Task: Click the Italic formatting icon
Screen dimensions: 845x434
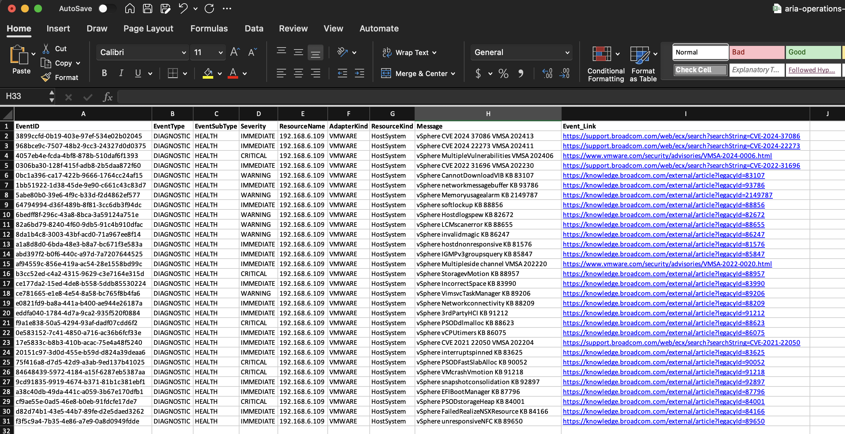Action: click(121, 73)
